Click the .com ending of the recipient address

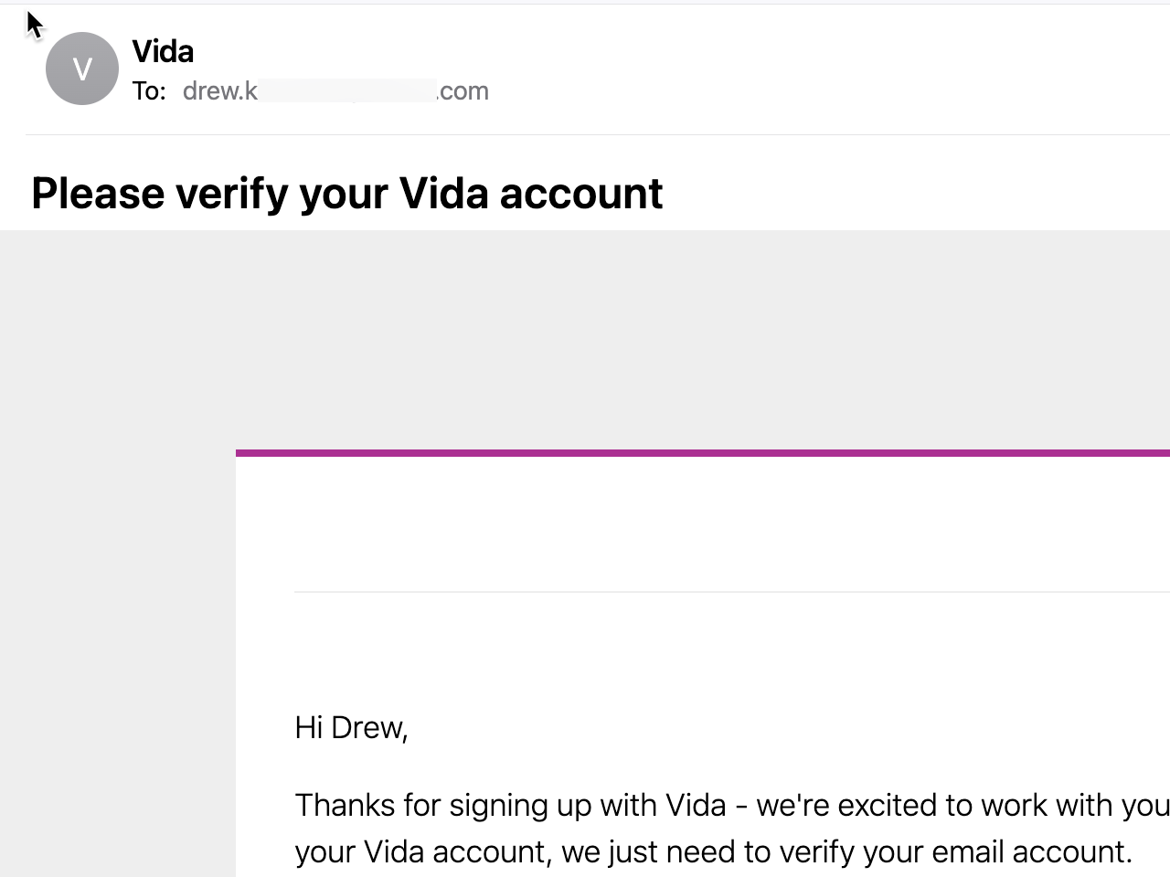[463, 91]
